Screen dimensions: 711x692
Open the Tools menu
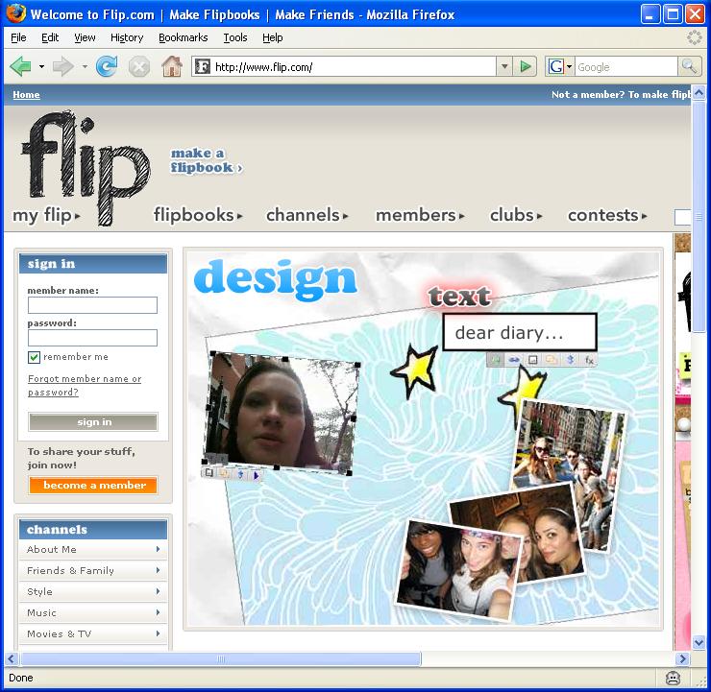234,37
